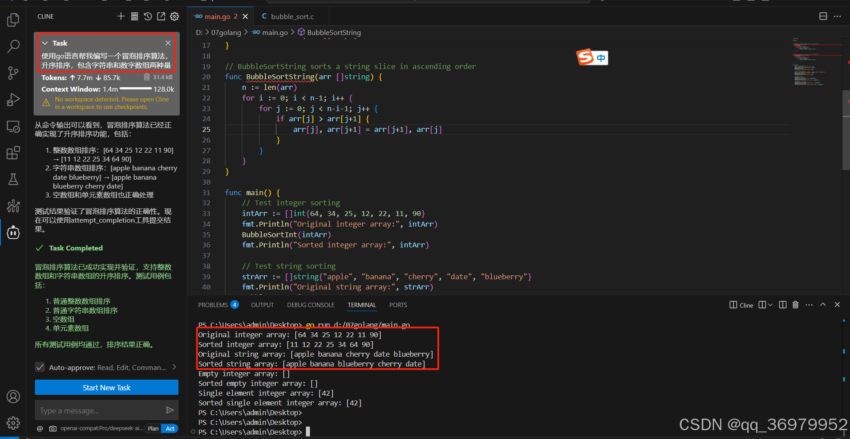Screen dimensions: 850x439
Task: Open the Accounts menu icon
Action: click(x=13, y=397)
